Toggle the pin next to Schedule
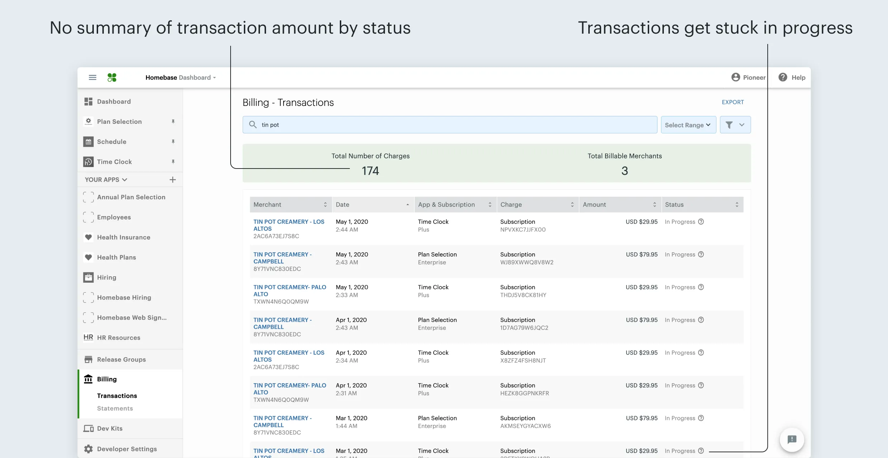Screen dimensions: 888x458 tap(173, 142)
